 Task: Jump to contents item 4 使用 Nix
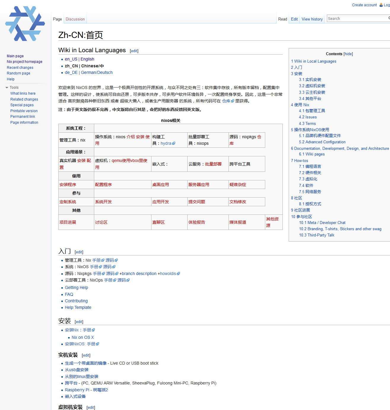pyautogui.click(x=300, y=105)
